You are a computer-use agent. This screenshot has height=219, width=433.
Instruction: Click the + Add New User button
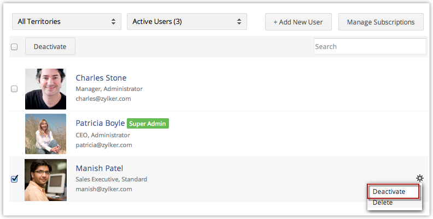pyautogui.click(x=298, y=22)
